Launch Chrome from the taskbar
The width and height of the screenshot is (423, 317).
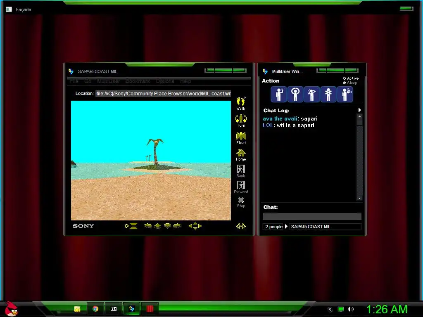(95, 309)
